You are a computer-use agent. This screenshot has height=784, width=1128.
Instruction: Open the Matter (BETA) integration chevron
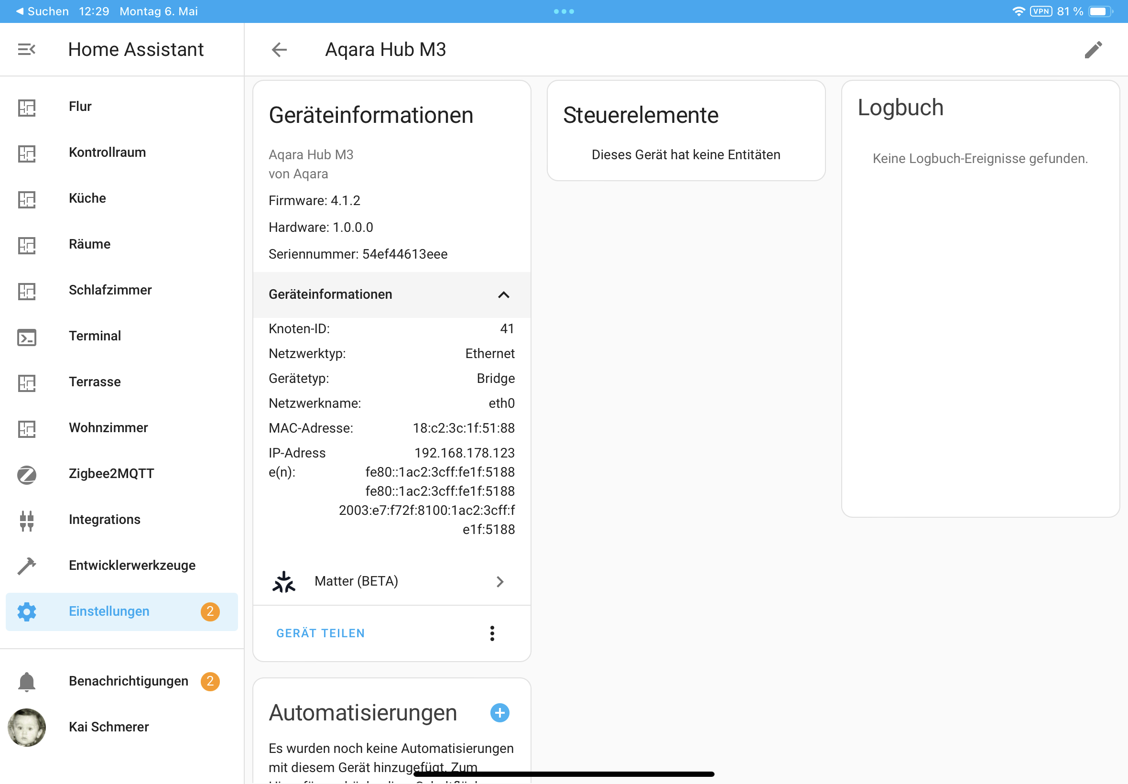point(499,582)
